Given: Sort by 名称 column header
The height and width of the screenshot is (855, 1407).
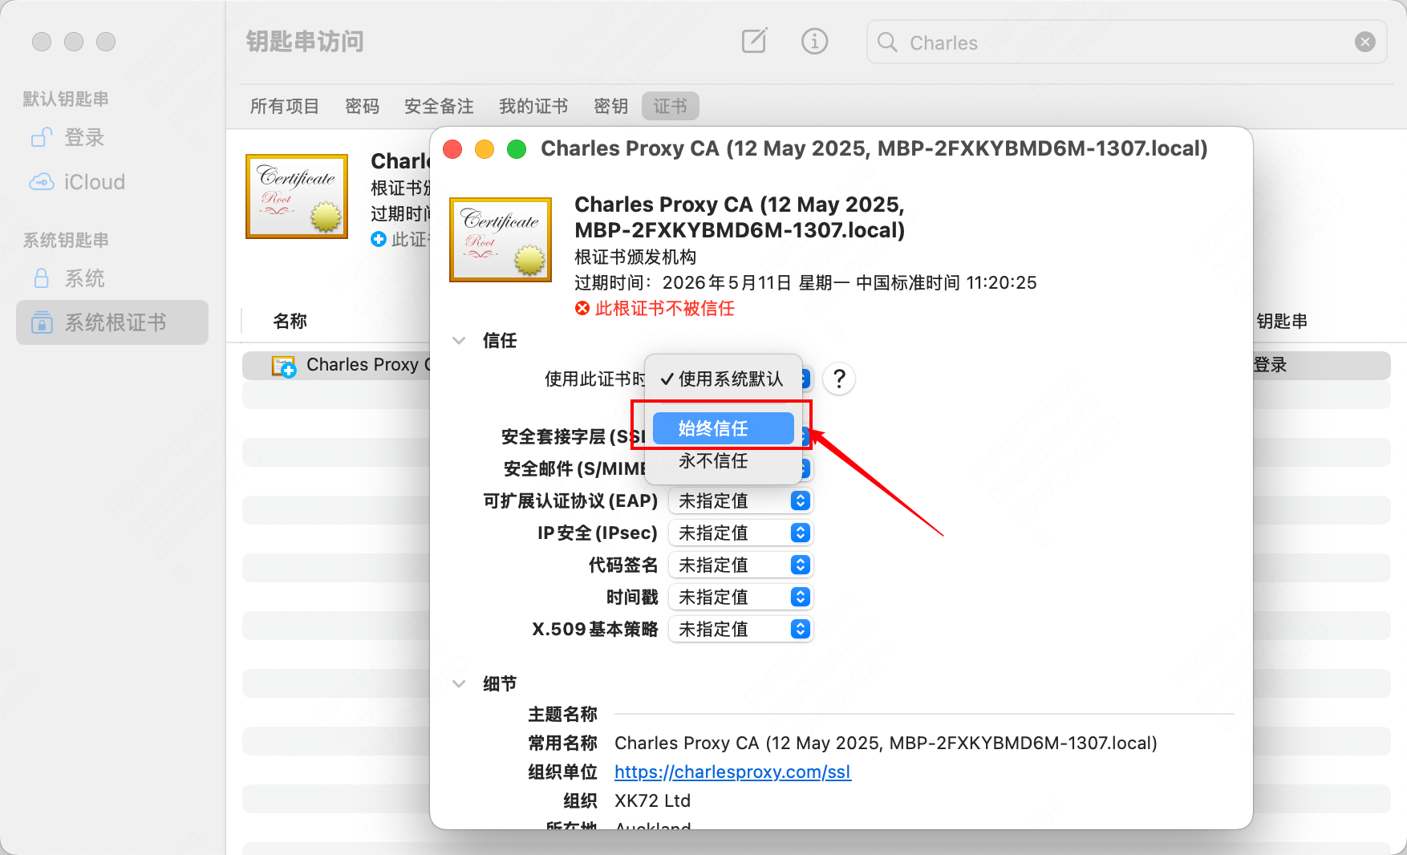Looking at the screenshot, I should click(290, 321).
